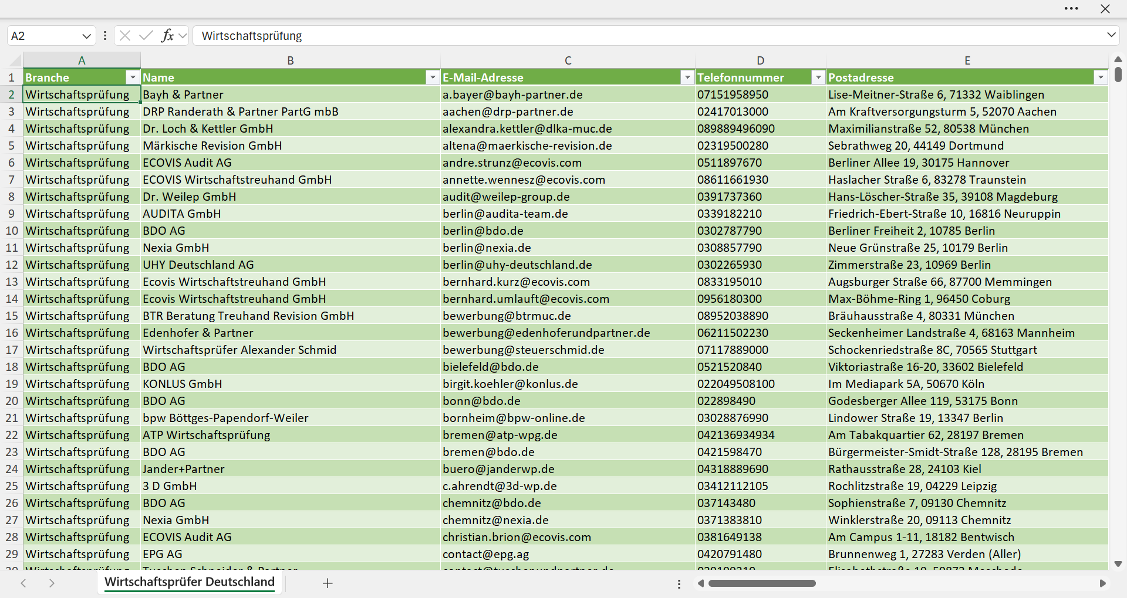Click 3 D GmbH cell
Image resolution: width=1127 pixels, height=598 pixels.
(x=291, y=486)
